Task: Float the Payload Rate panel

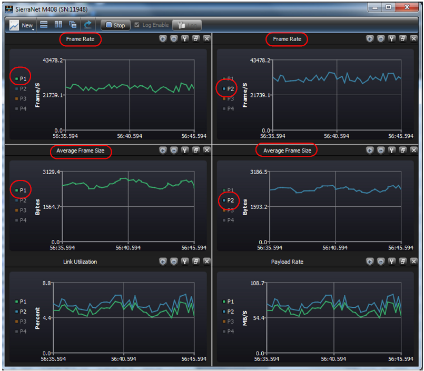Action: tap(402, 262)
